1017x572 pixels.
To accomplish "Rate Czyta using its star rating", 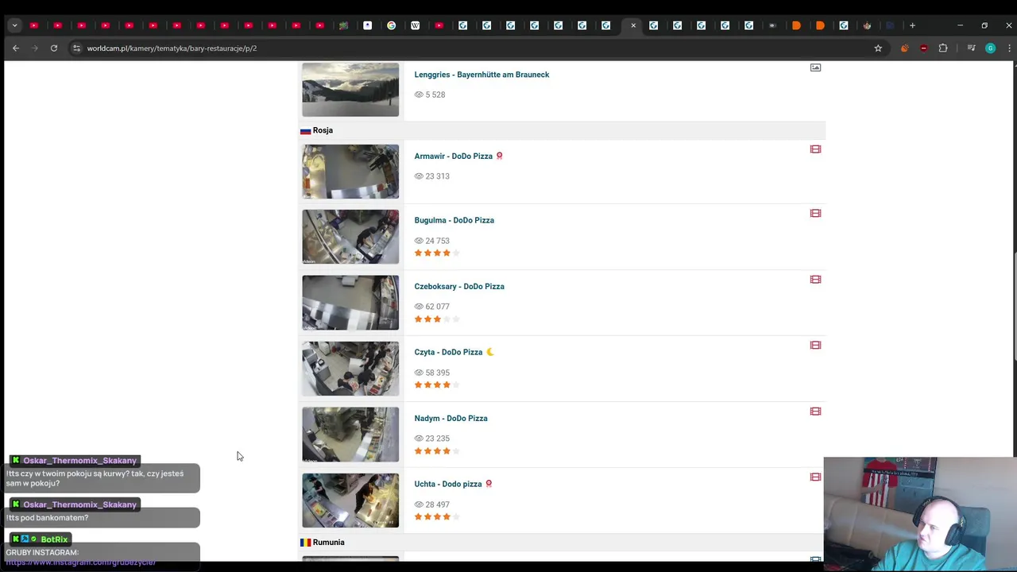I will pos(437,385).
